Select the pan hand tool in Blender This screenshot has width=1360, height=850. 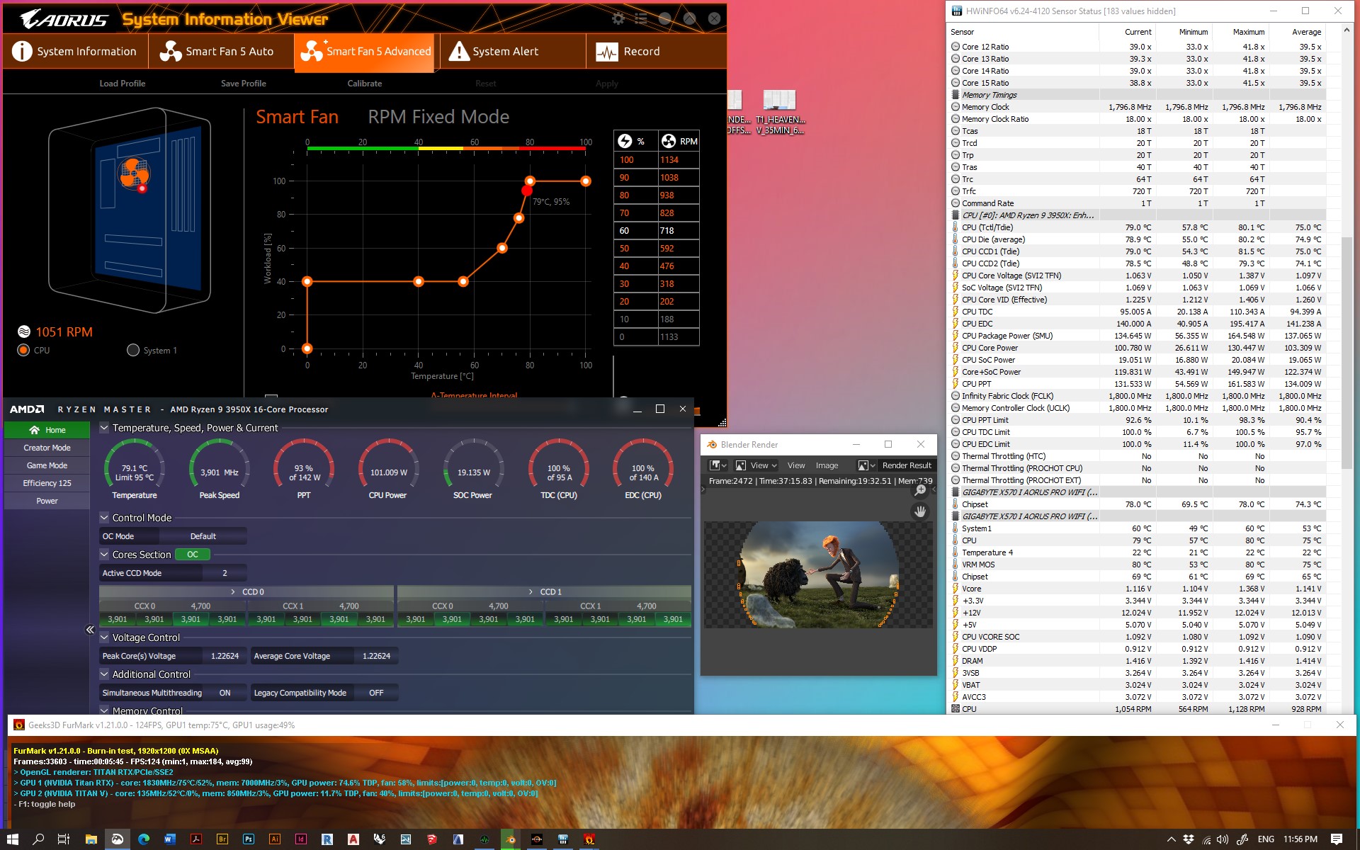920,511
